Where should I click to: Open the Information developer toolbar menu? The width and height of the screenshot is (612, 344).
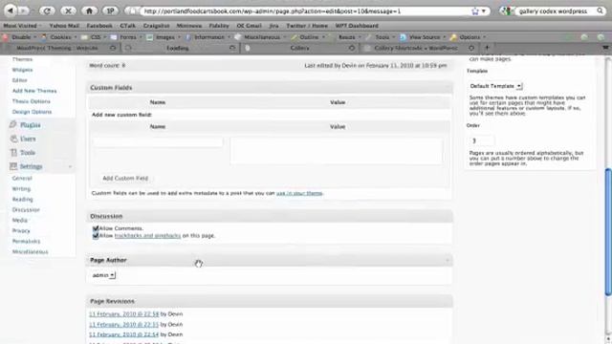tap(208, 37)
